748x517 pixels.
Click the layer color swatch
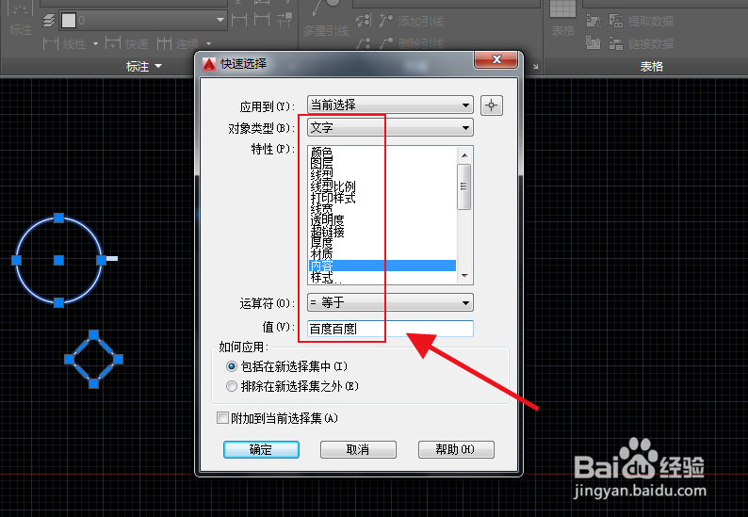69,20
